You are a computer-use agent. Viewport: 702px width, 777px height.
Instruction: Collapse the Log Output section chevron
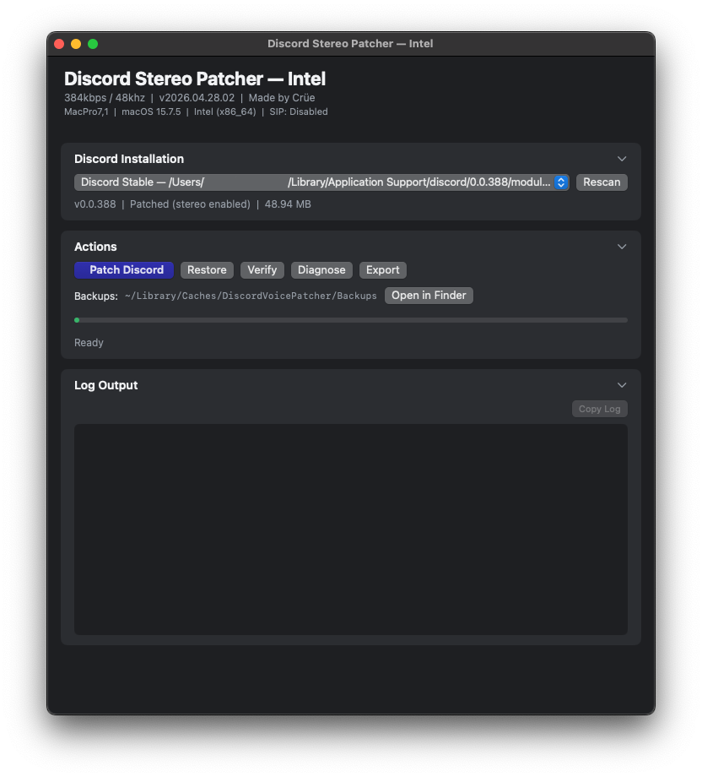point(622,385)
